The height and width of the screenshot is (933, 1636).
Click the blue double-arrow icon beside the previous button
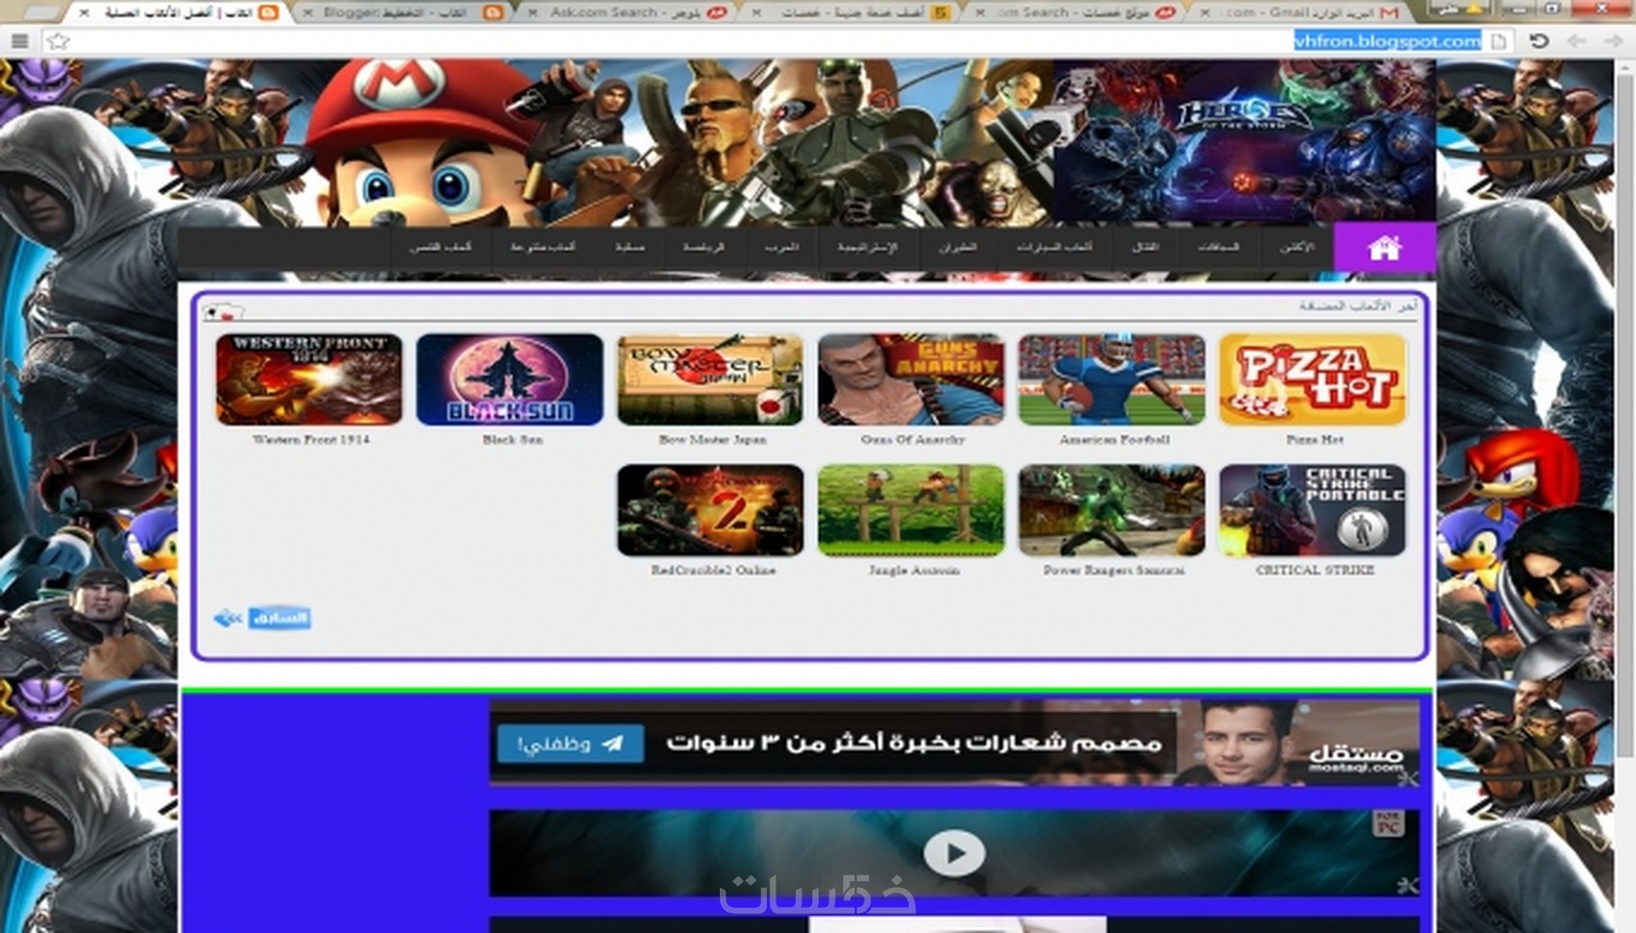click(x=227, y=618)
